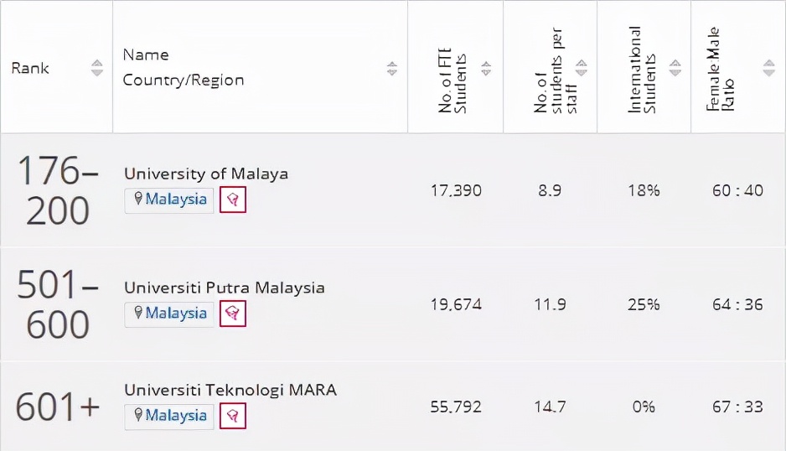Image resolution: width=786 pixels, height=451 pixels.
Task: Click pink icon beside Universiti Putra Malaysia
Action: 233,314
